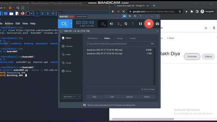Open the BANDICUT link button
217x122 pixels.
(x=71, y=97)
